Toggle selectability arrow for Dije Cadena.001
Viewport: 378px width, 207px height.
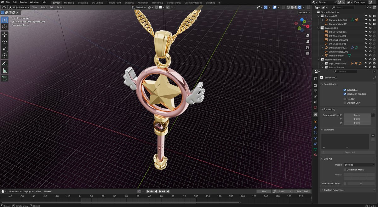(366, 63)
